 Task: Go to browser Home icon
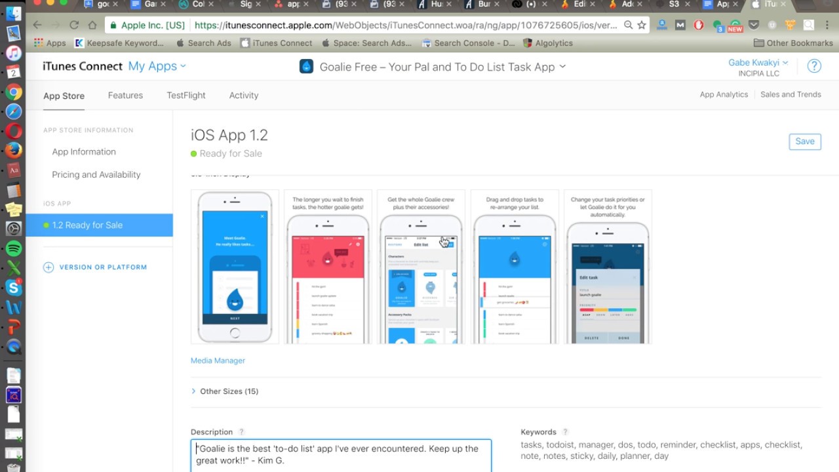point(92,26)
